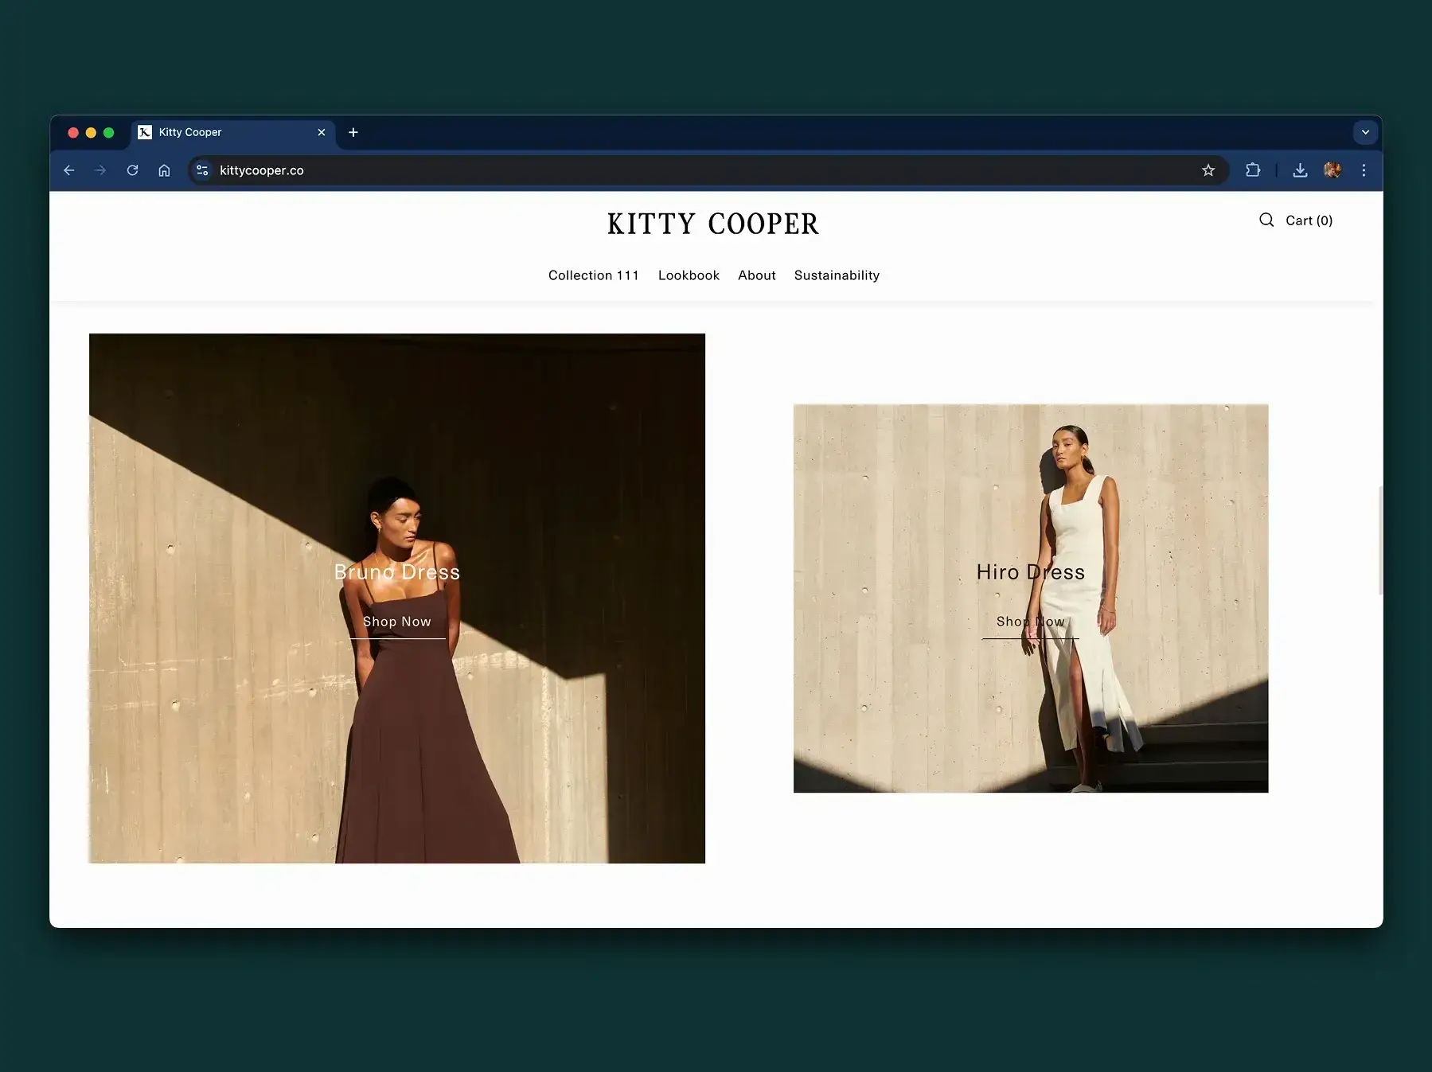
Task: Expand the tab search dropdown arrow
Action: (x=1365, y=132)
